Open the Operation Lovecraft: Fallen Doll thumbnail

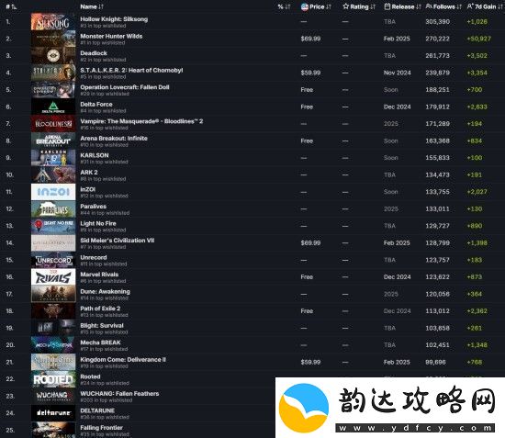tap(53, 90)
